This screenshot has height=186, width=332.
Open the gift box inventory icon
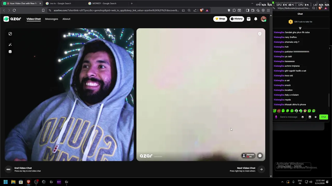pyautogui.click(x=248, y=19)
